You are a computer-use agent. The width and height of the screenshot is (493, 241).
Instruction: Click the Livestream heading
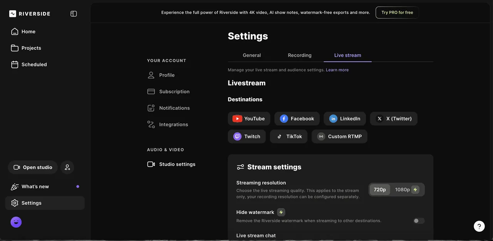[246, 83]
